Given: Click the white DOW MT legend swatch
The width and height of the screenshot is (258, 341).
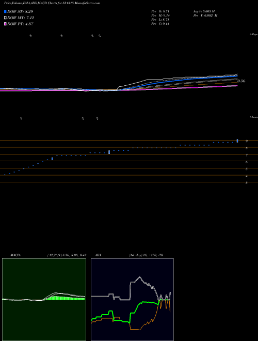Looking at the screenshot, I should [5, 18].
